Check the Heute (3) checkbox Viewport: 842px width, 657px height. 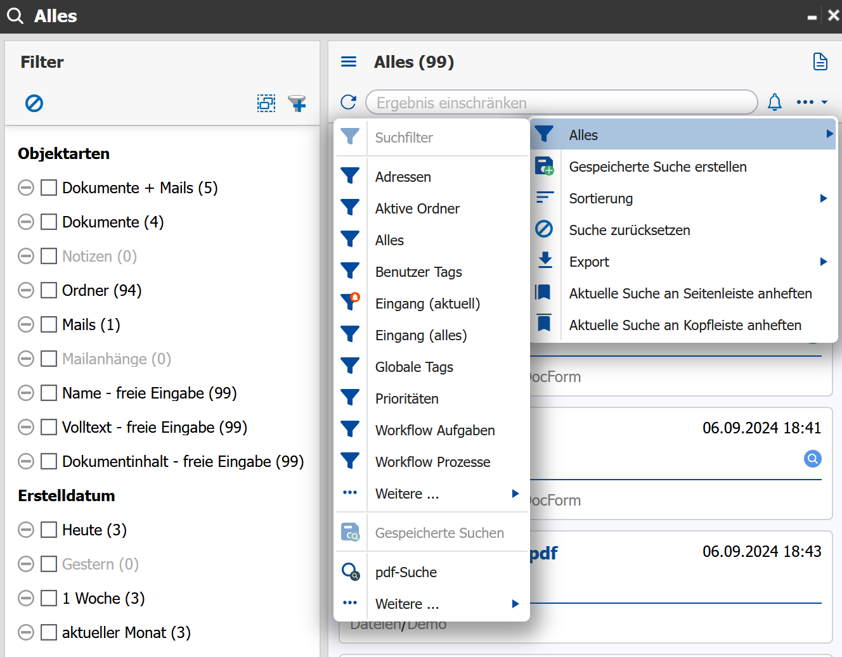pyautogui.click(x=49, y=530)
